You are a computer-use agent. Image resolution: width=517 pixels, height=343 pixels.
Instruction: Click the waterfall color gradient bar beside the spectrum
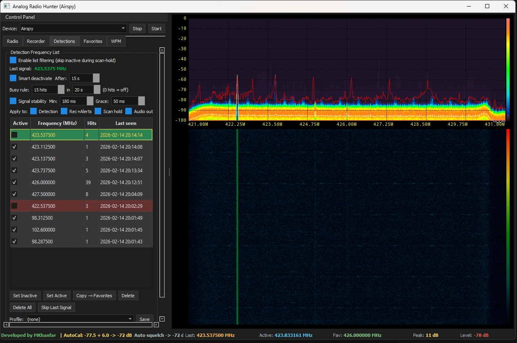[507, 69]
